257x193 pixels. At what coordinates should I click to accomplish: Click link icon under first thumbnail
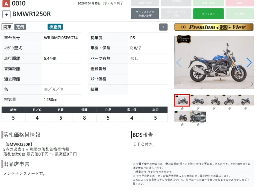click(x=182, y=109)
